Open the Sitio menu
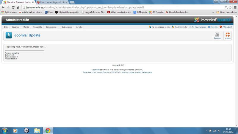 click(6, 27)
